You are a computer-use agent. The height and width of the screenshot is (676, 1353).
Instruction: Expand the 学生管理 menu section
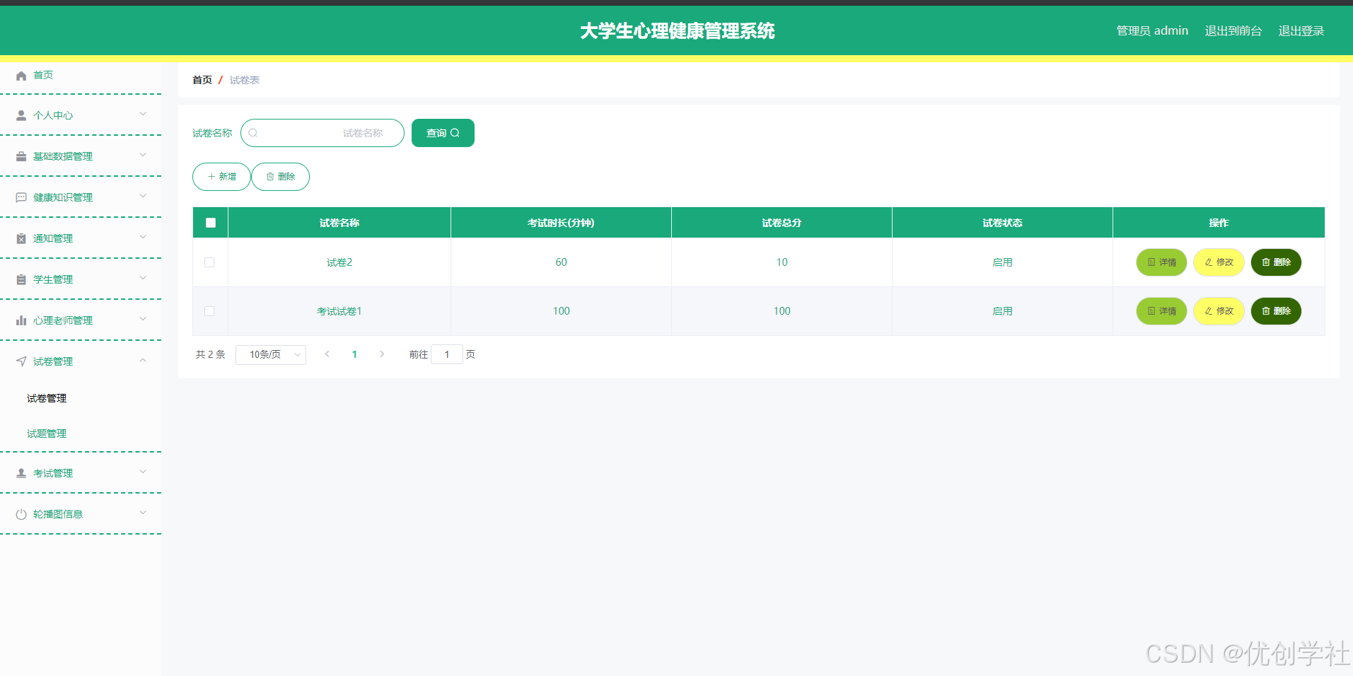coord(81,279)
